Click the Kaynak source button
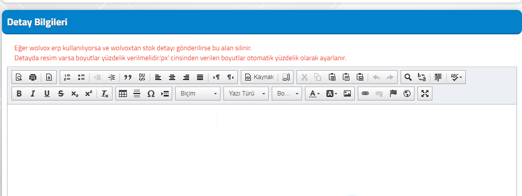 click(260, 77)
